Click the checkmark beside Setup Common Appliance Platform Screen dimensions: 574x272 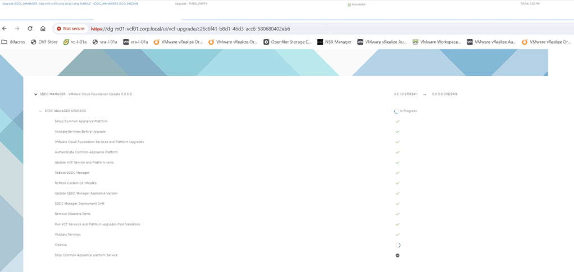[398, 121]
